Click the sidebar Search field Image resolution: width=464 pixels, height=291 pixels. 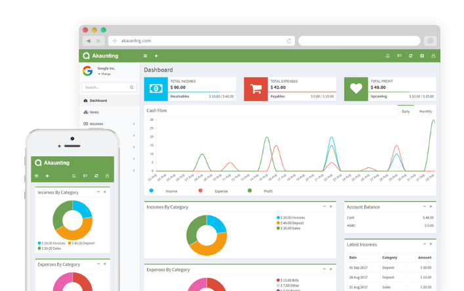[x=109, y=87]
